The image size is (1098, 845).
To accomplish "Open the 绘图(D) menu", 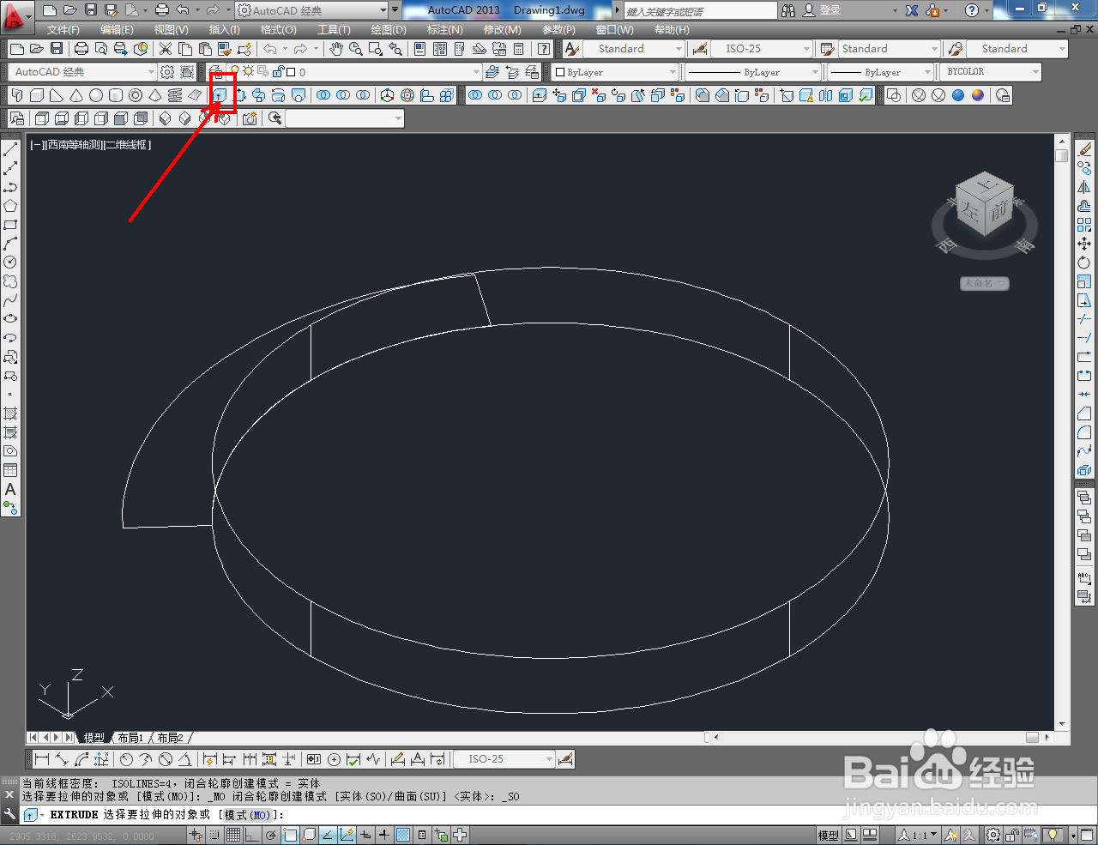I will tap(389, 30).
